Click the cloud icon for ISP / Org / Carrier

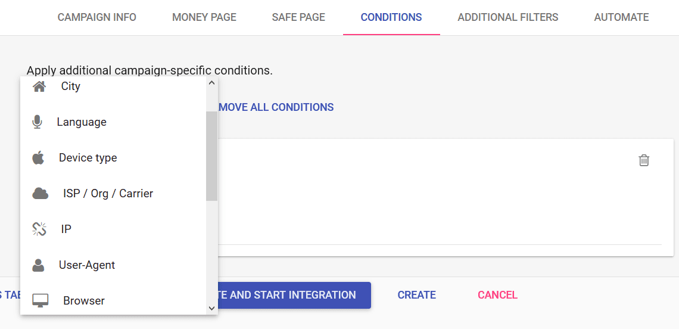point(41,193)
